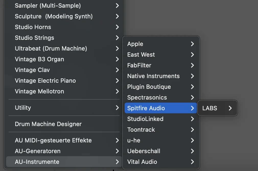Viewport: 258px width, 171px height.
Task: Choose Sculpture (Modeling Synth) instrument
Action: tap(64, 16)
